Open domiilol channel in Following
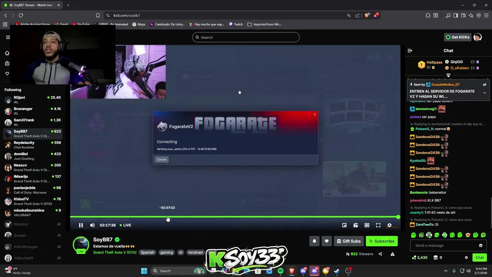 pos(33,156)
